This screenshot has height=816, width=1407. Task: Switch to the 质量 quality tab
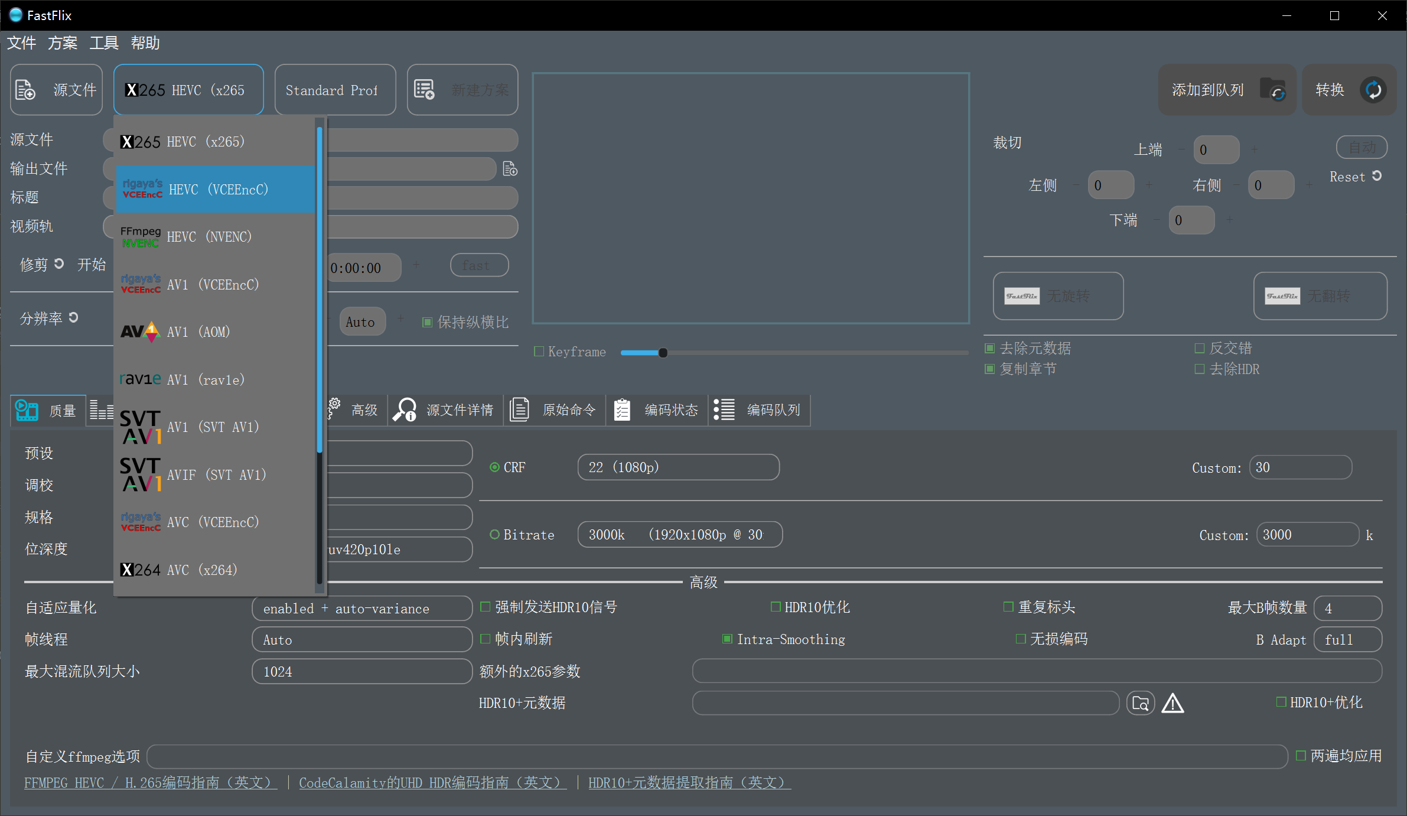47,410
